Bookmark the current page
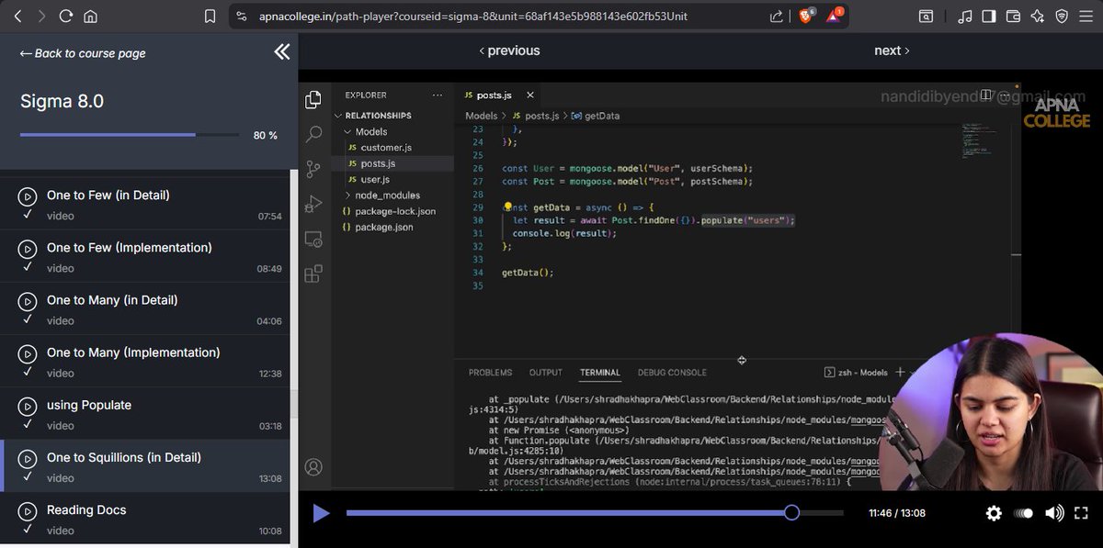Screen dimensions: 1103x548 (210, 16)
